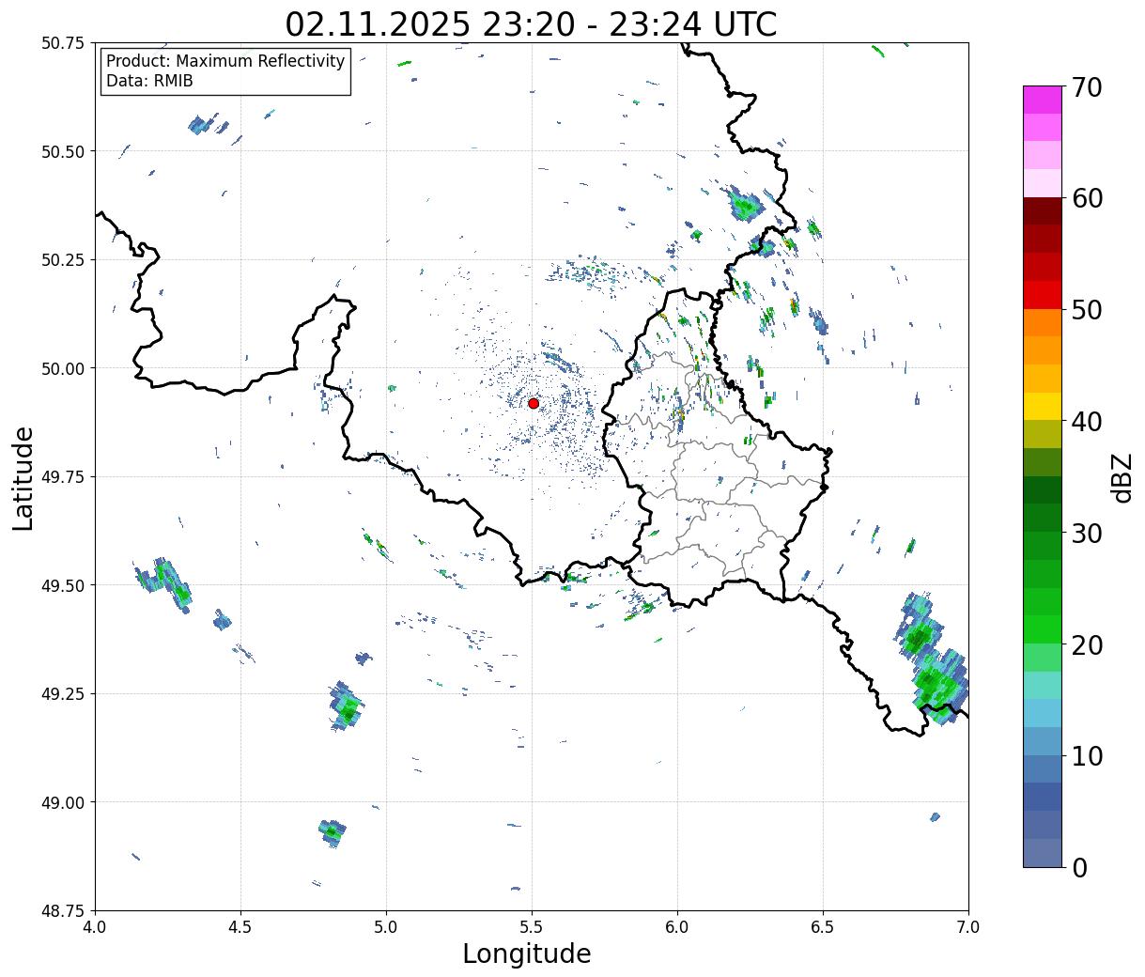Viewport: 1145px width, 977px height.
Task: Click "Product: Maximum Reflectivity" legend text
Action: click(x=225, y=61)
